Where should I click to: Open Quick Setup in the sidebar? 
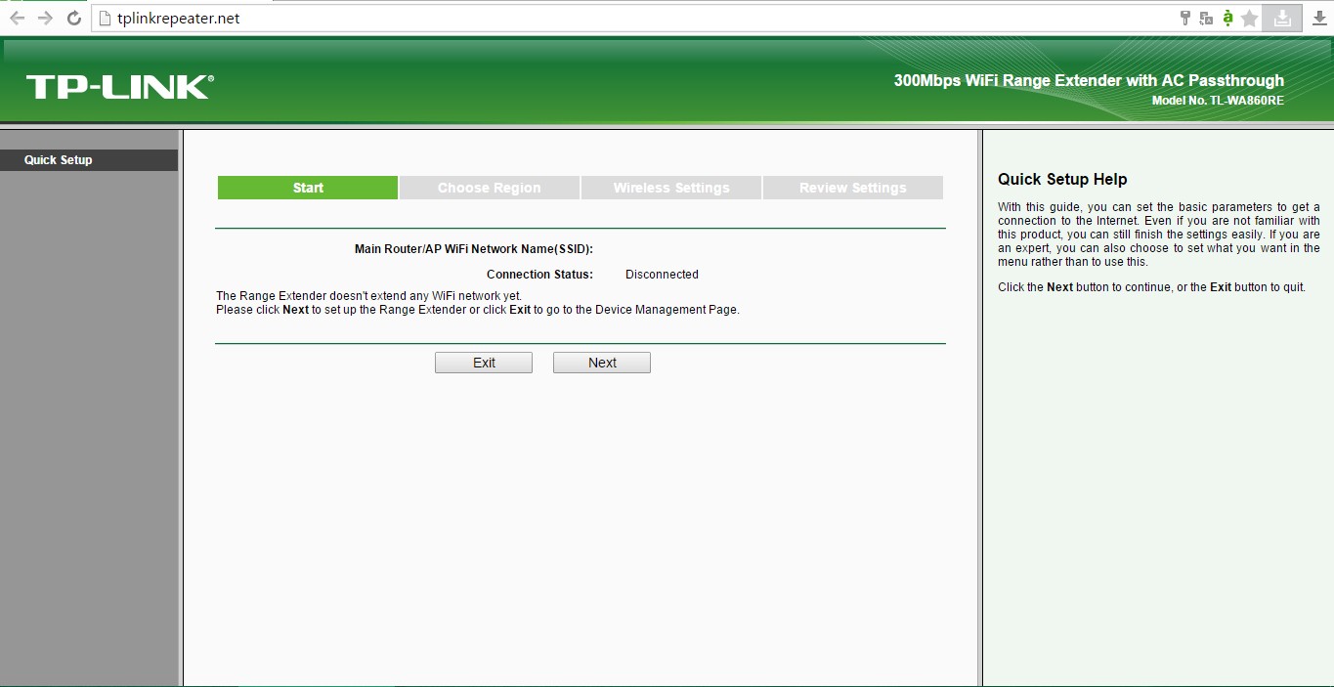pos(89,160)
